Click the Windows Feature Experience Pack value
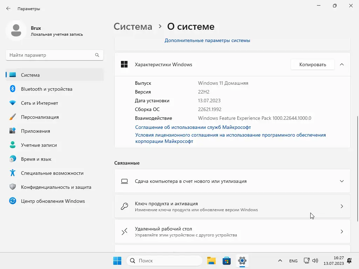 (255, 118)
